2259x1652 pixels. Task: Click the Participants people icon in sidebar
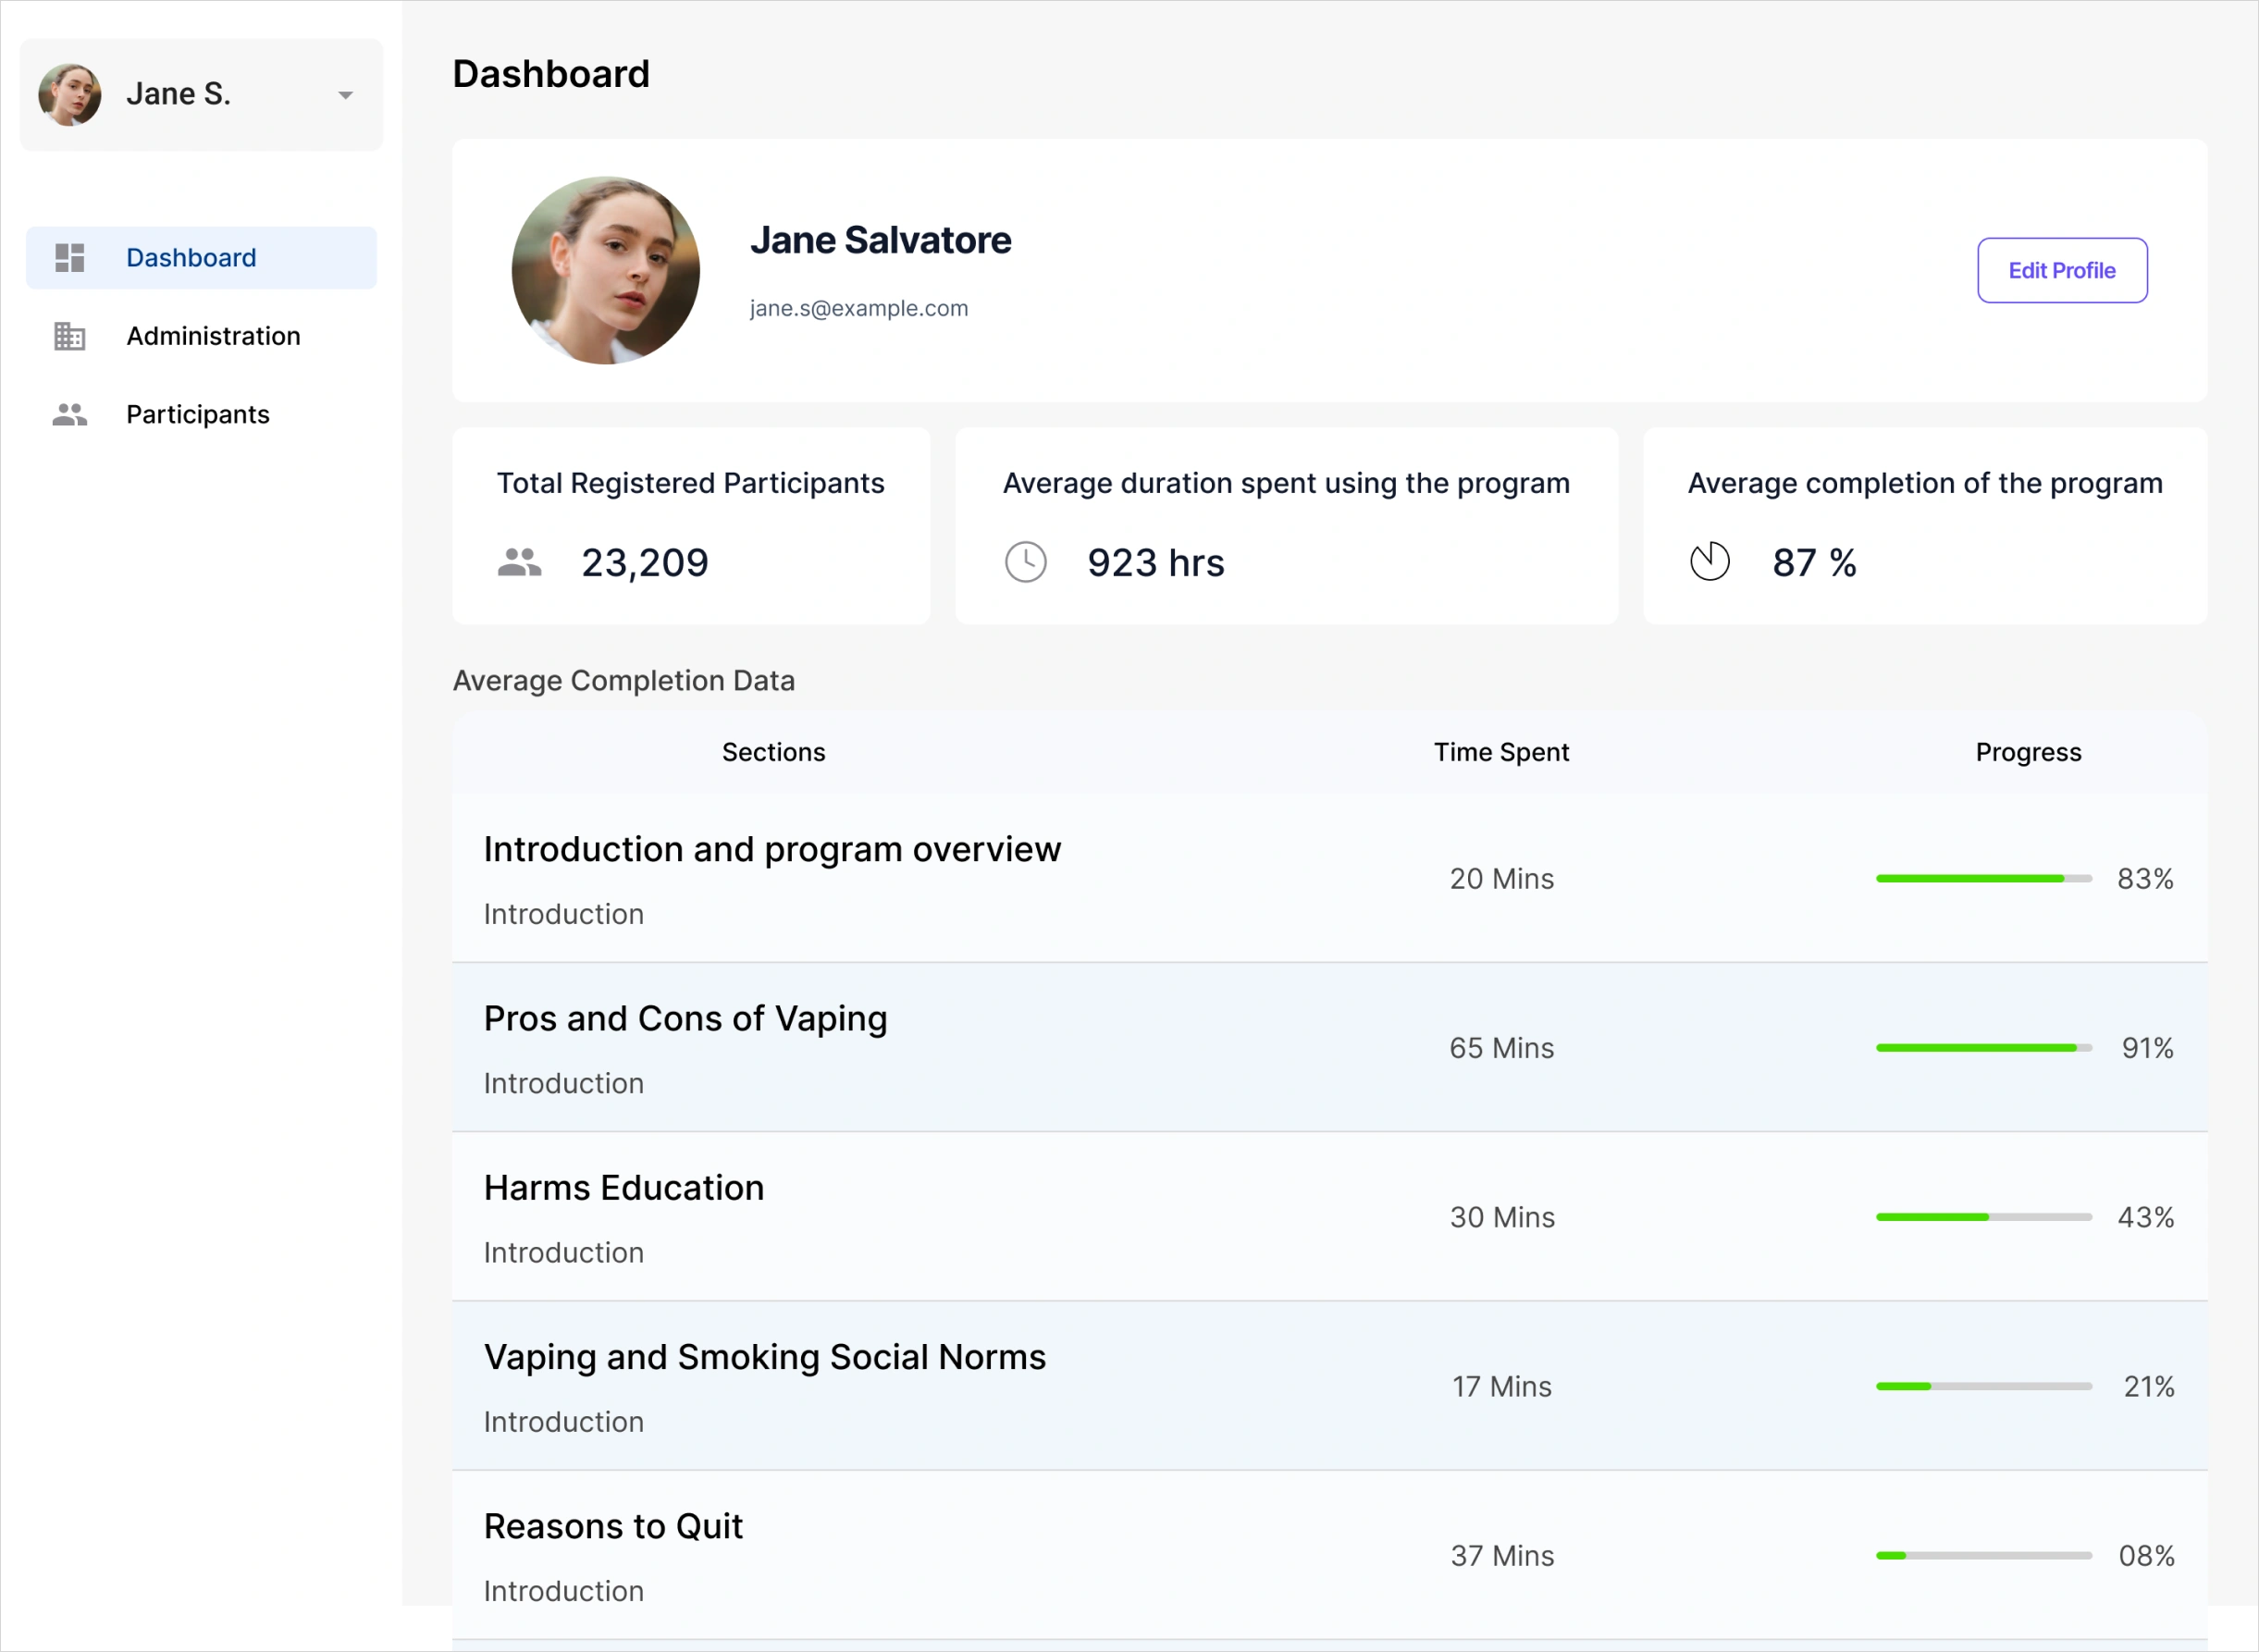(69, 414)
